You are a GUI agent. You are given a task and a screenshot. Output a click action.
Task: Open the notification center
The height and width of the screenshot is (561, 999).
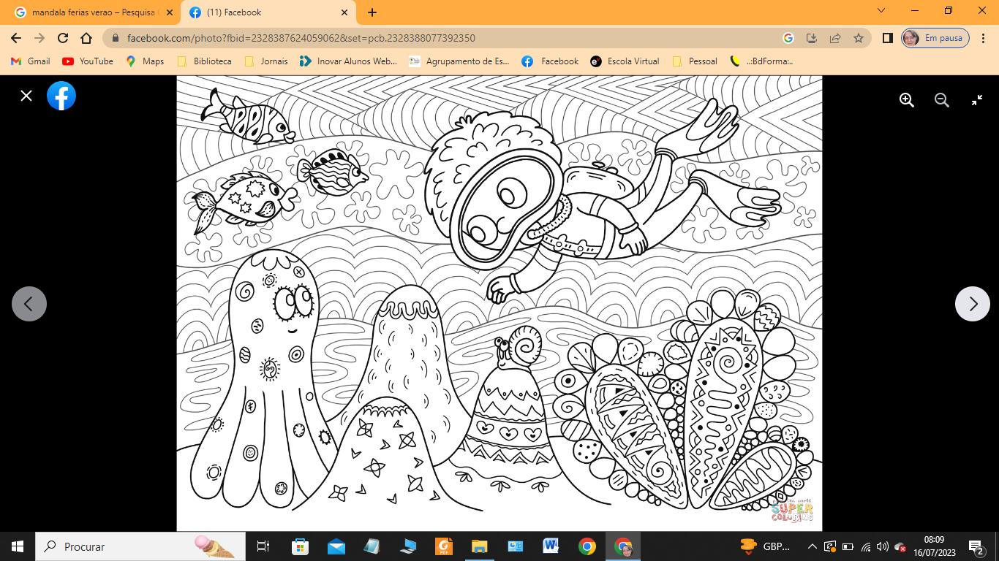[x=976, y=546]
